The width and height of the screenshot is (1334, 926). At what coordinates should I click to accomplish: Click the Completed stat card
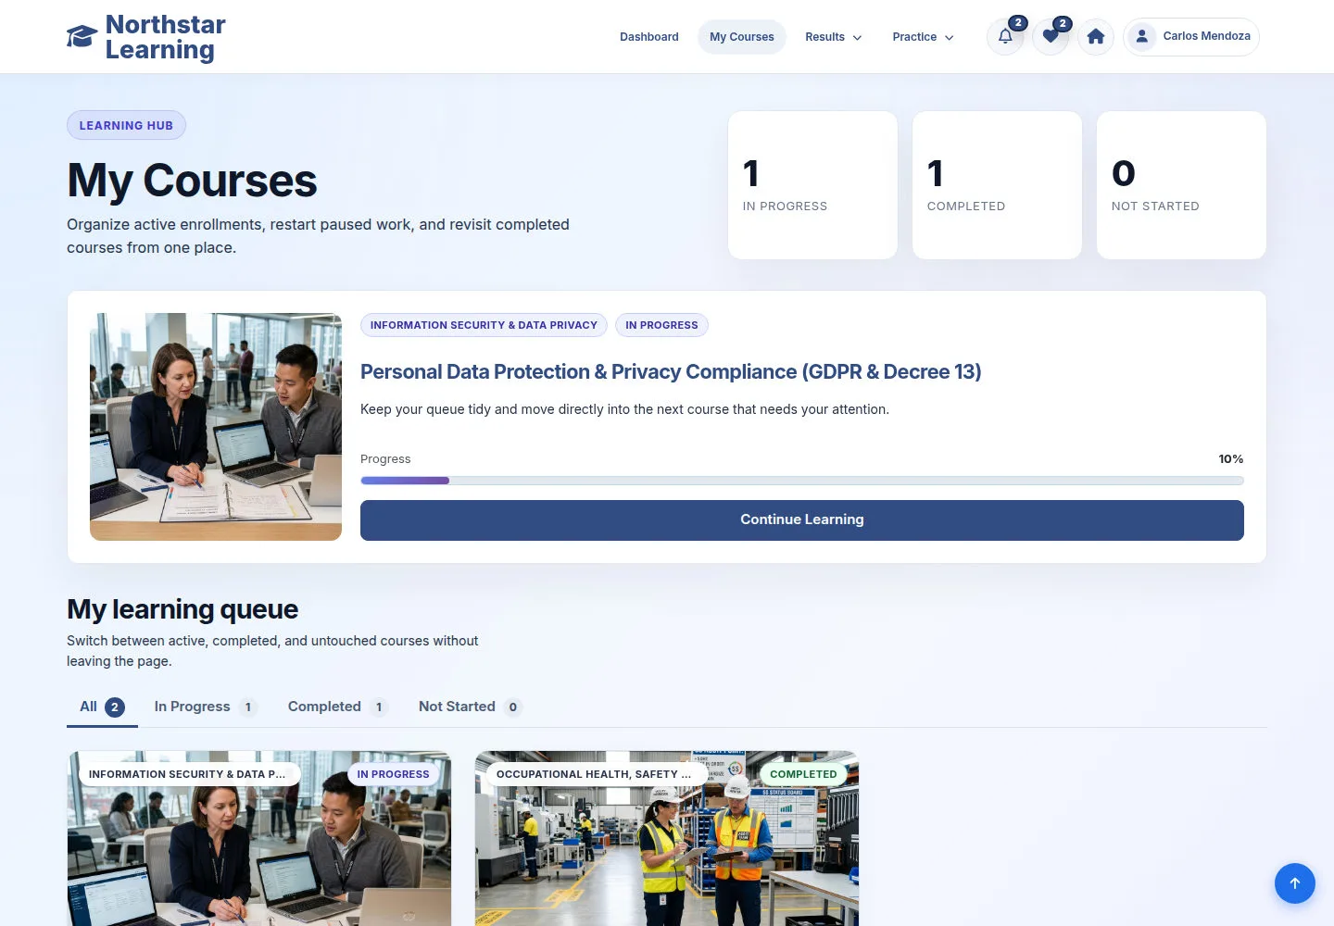997,185
